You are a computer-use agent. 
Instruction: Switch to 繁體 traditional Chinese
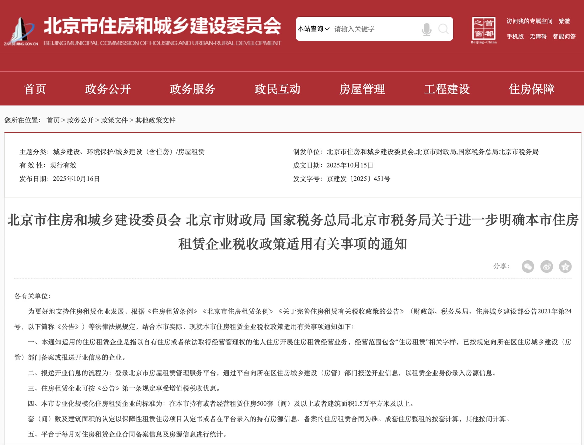(x=564, y=21)
